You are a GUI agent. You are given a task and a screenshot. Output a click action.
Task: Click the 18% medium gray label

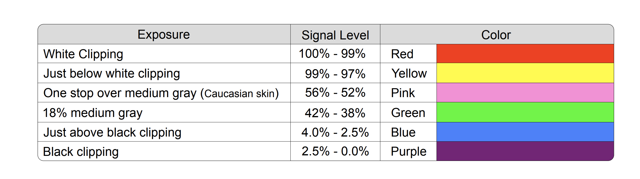point(93,113)
